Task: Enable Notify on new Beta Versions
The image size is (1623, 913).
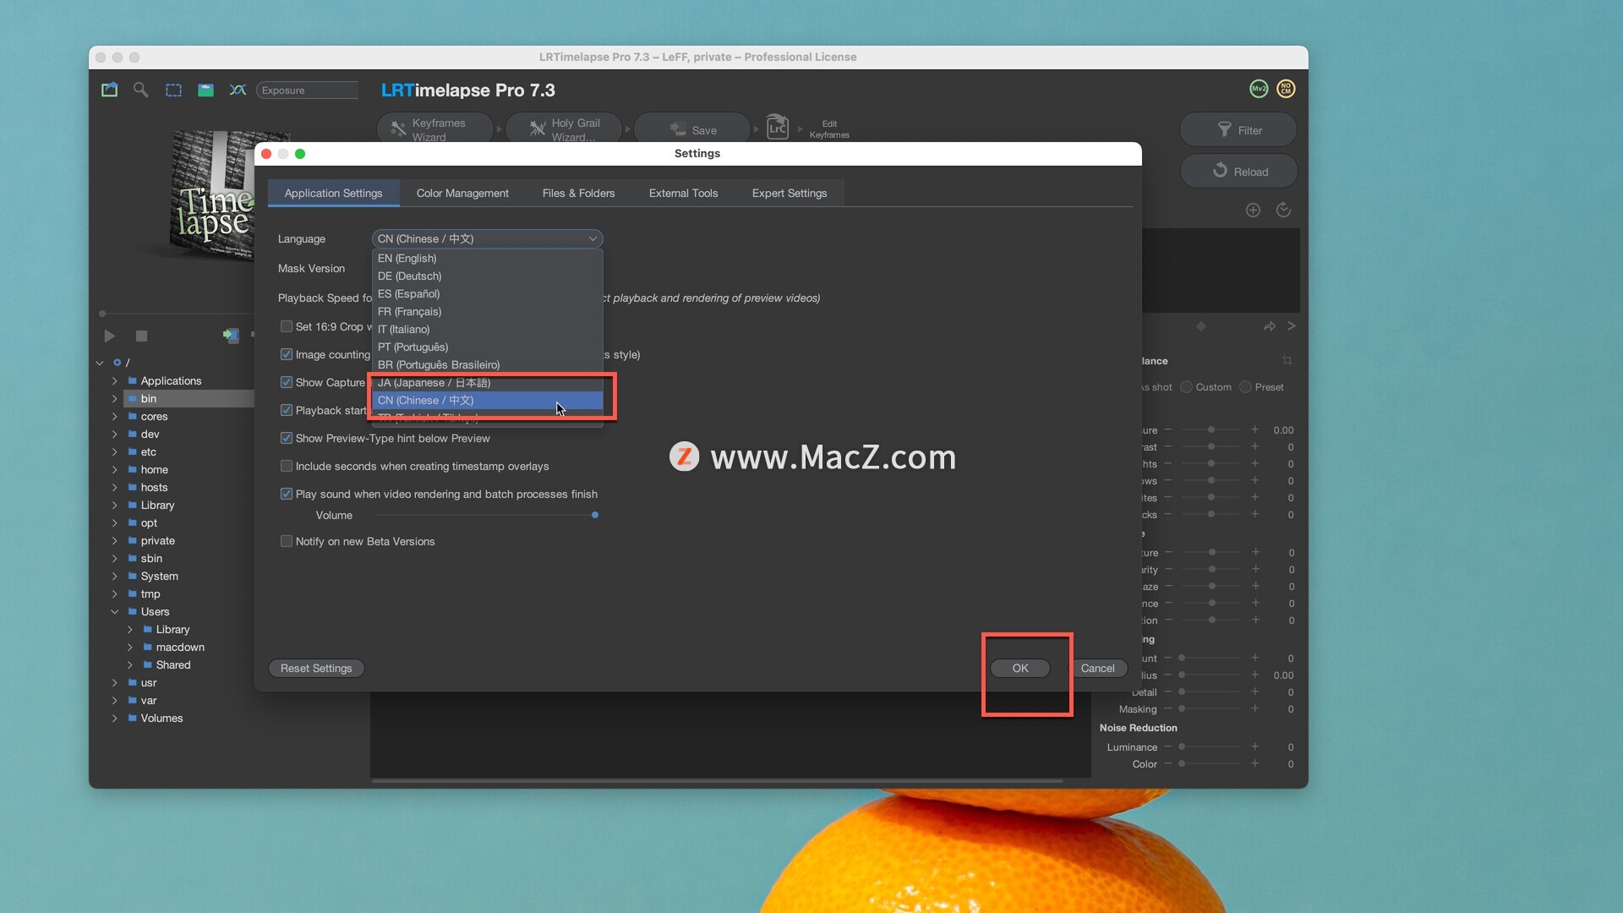Action: point(287,541)
